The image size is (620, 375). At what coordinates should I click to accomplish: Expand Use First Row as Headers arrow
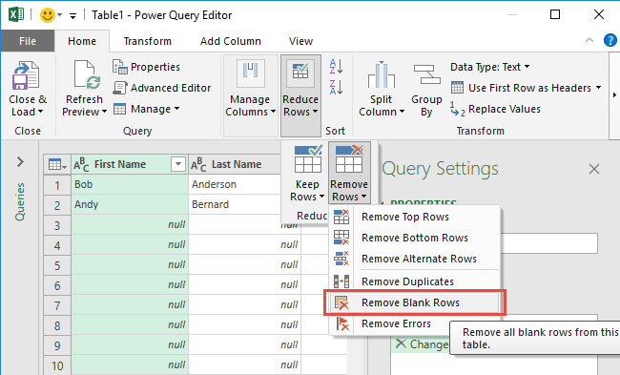pos(598,88)
